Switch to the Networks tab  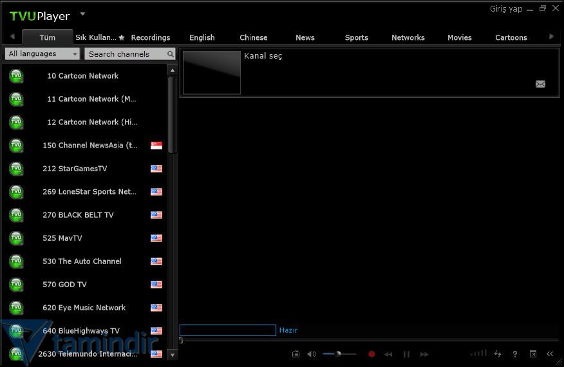tap(408, 37)
